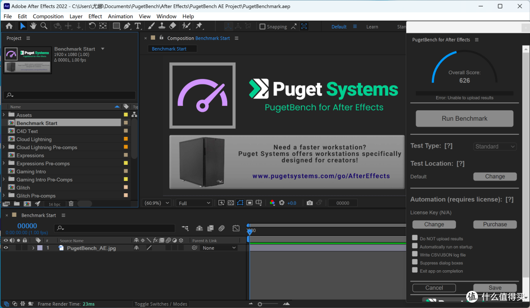Toggle Snapping checkbox
530x308 pixels.
coord(262,26)
